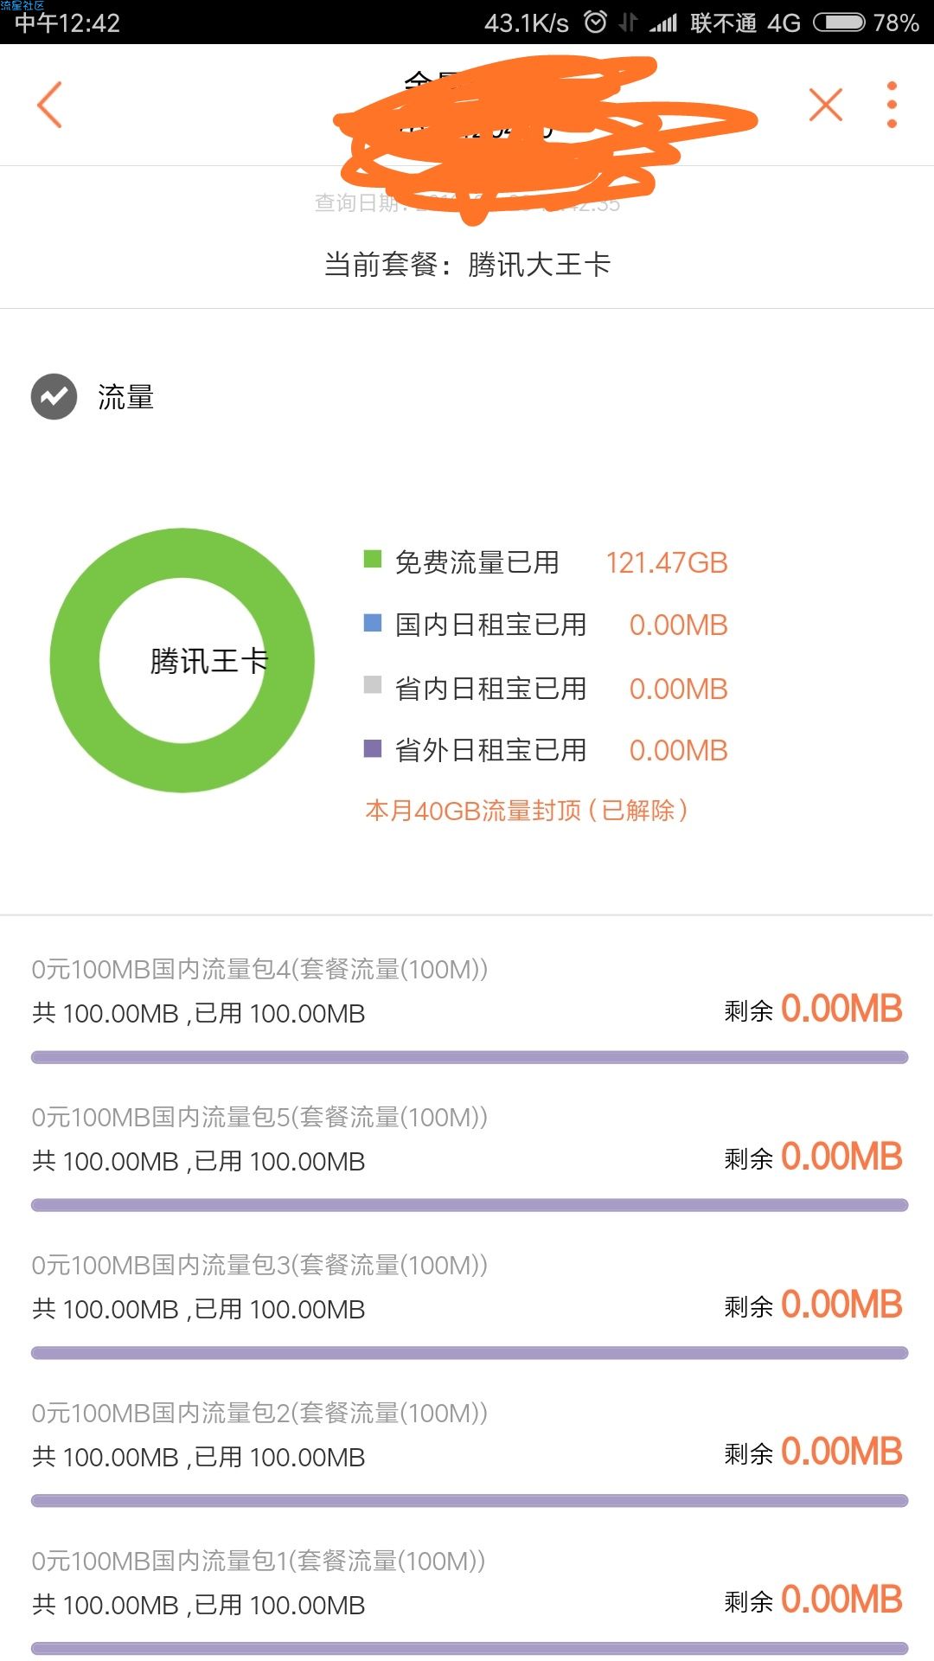The height and width of the screenshot is (1661, 934).
Task: Open 0元100MB国内流量包3 entry
Action: click(x=259, y=1265)
